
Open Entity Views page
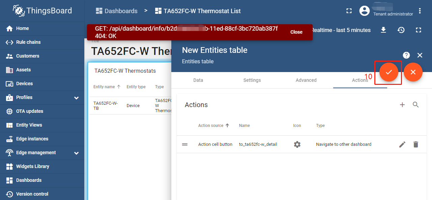click(x=42, y=125)
